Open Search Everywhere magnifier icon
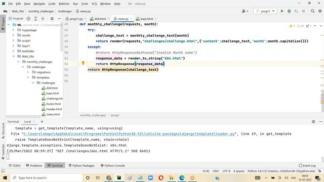Screen dimensions: 324x182 [313, 11]
